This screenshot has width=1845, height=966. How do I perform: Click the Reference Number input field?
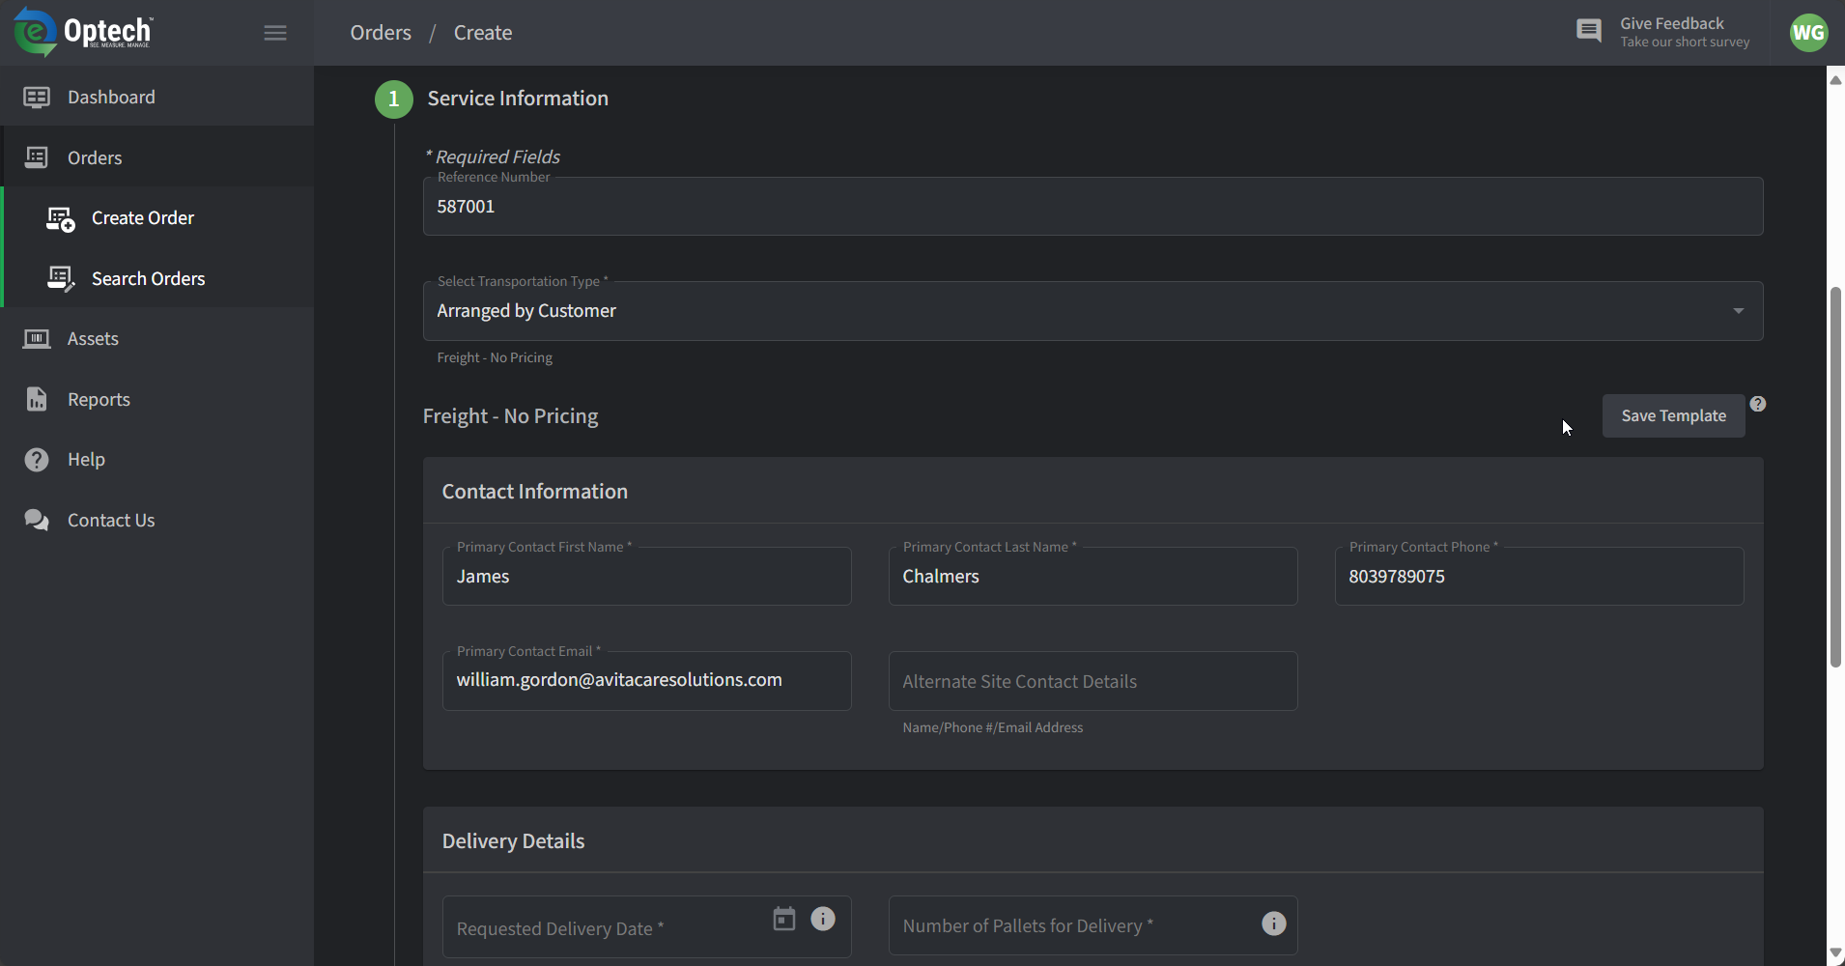1092,207
